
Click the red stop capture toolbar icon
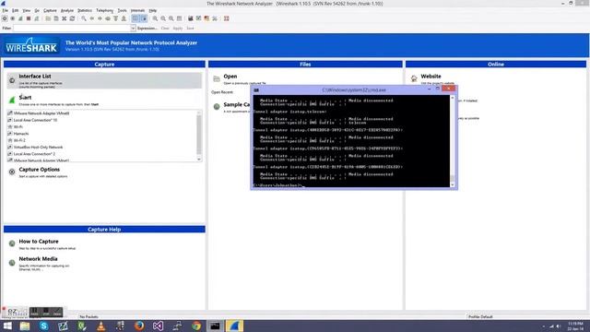point(29,18)
